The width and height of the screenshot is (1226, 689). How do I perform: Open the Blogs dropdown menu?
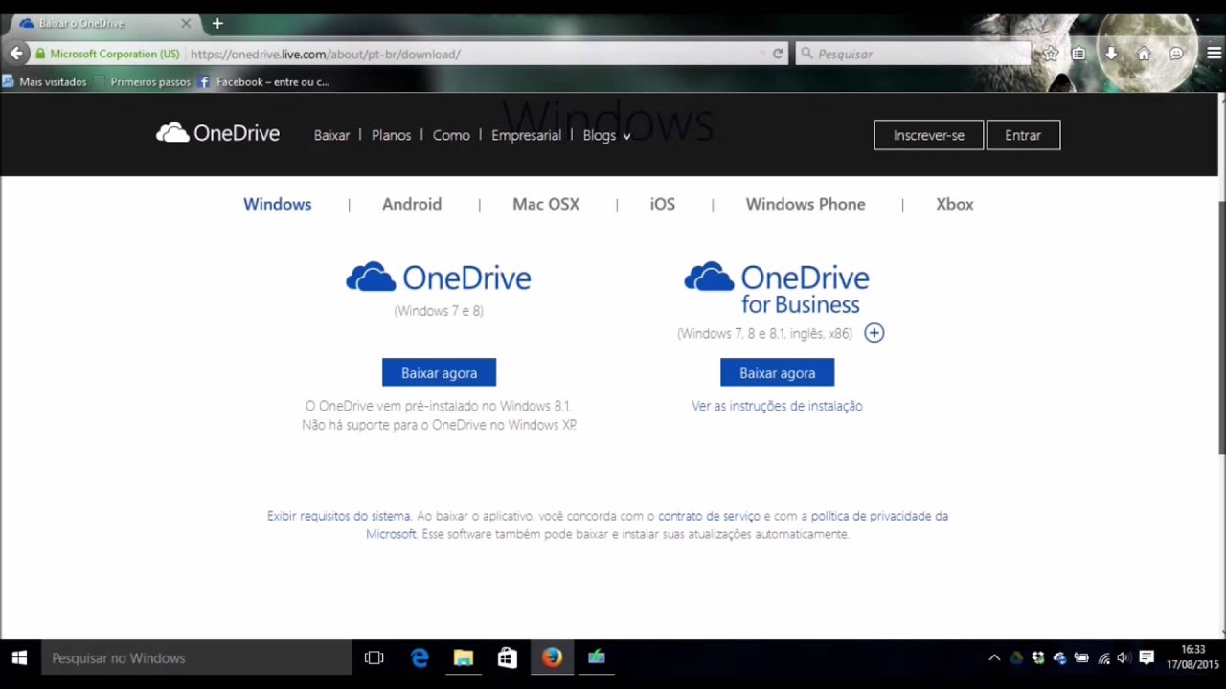point(606,135)
